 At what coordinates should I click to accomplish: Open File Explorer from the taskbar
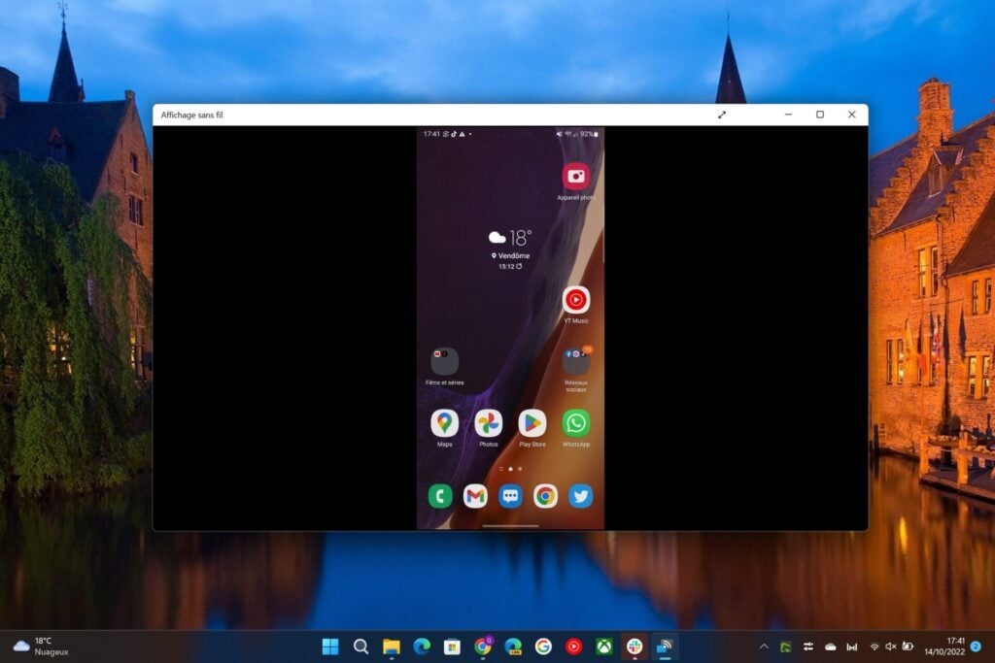[x=392, y=646]
